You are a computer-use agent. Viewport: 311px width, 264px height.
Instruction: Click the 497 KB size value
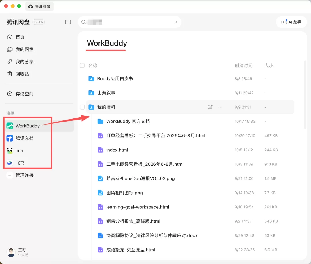pyautogui.click(x=271, y=135)
